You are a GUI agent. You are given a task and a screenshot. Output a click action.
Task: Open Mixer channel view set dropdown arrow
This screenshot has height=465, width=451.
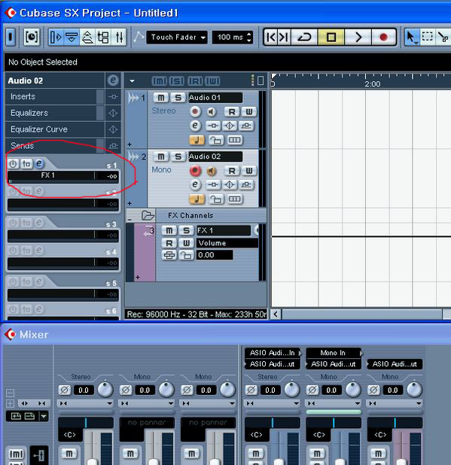(x=44, y=416)
